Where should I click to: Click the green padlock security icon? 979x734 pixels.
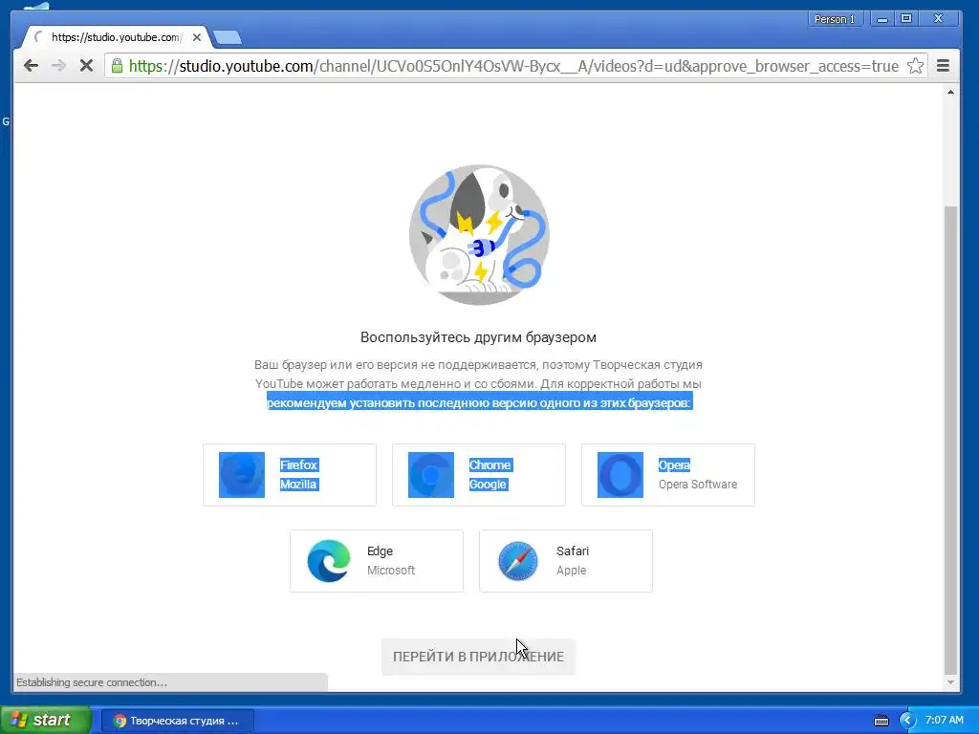[117, 66]
